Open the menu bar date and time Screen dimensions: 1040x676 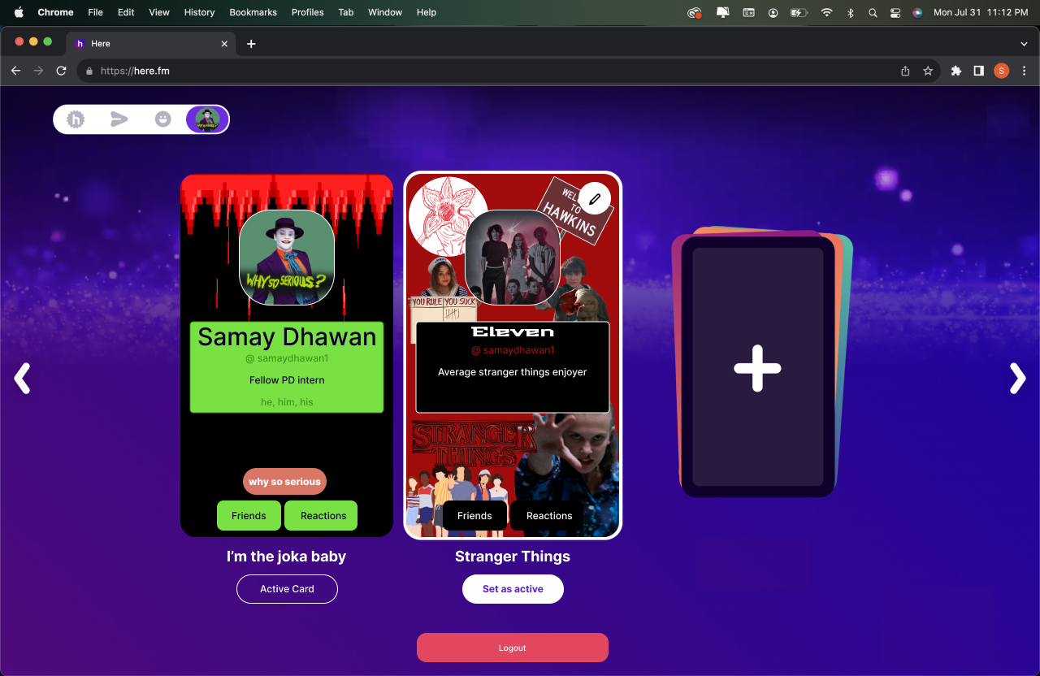pyautogui.click(x=980, y=12)
